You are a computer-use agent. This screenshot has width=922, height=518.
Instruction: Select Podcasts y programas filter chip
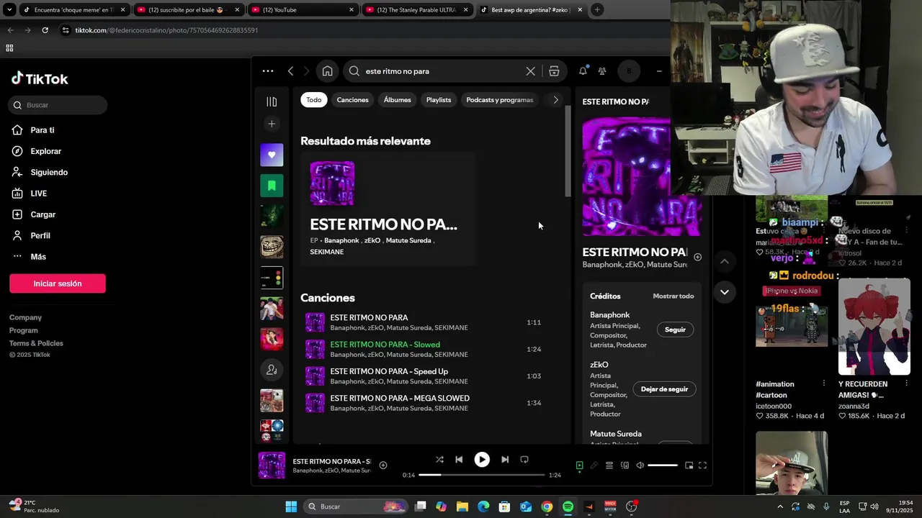[x=500, y=100]
